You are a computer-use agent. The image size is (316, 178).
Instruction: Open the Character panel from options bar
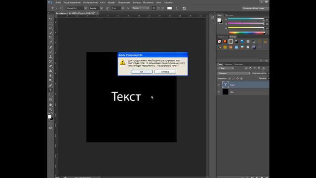tap(184, 8)
